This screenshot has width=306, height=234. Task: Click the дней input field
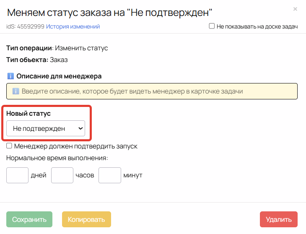click(17, 175)
